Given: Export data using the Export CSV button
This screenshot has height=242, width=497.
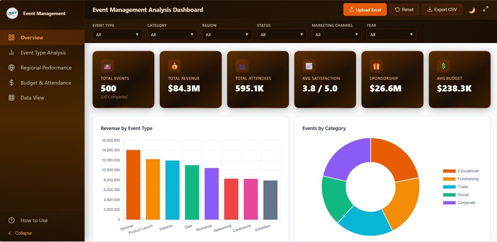Looking at the screenshot, I should click(x=442, y=10).
